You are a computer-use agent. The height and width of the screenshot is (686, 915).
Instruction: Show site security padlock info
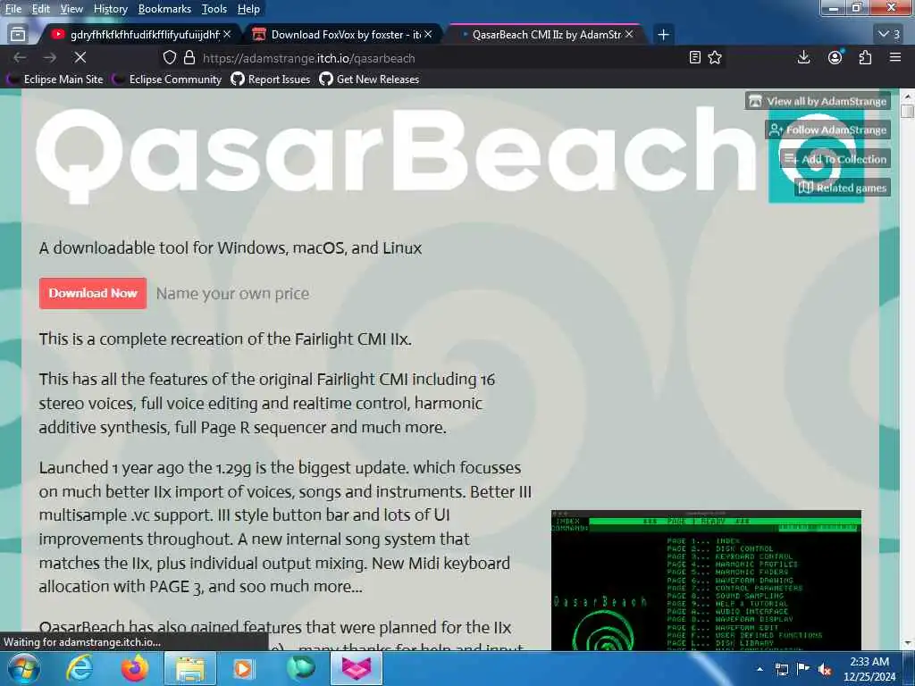pos(189,58)
